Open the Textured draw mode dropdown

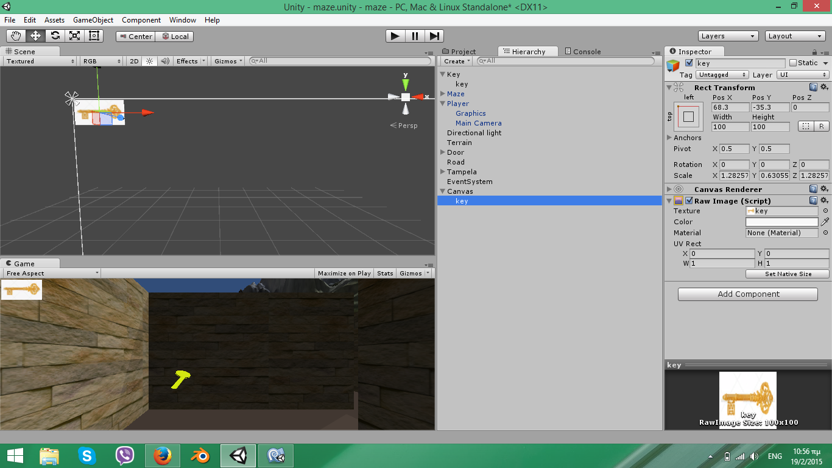pos(40,61)
